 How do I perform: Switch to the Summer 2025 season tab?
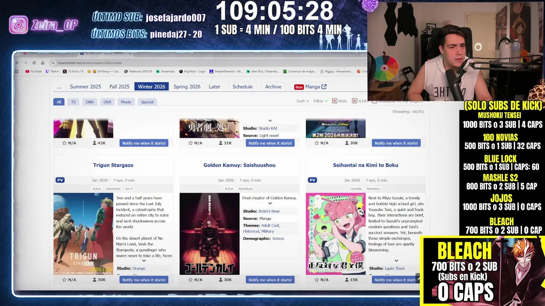(x=85, y=87)
